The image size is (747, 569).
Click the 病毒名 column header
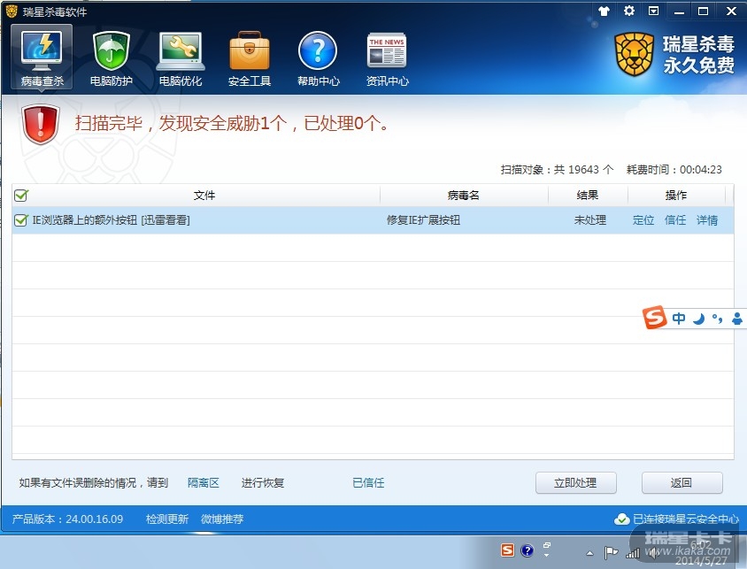coord(464,196)
